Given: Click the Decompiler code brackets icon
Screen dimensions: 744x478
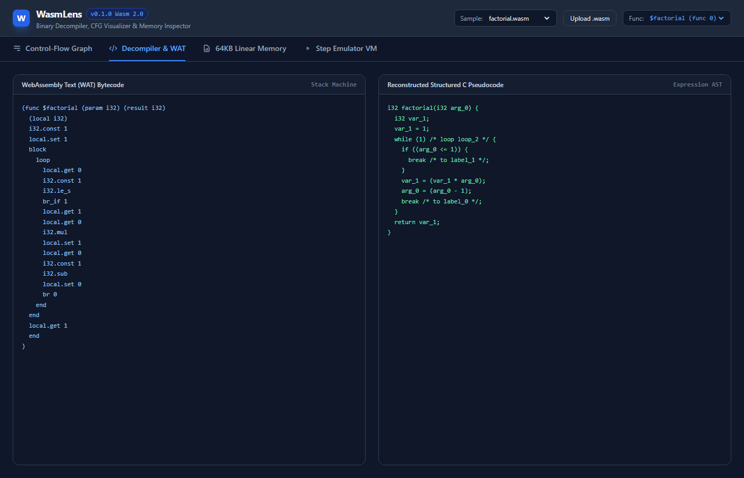Looking at the screenshot, I should tap(113, 48).
